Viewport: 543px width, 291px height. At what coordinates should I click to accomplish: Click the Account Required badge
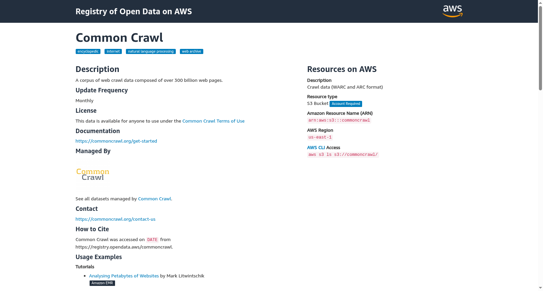click(346, 104)
